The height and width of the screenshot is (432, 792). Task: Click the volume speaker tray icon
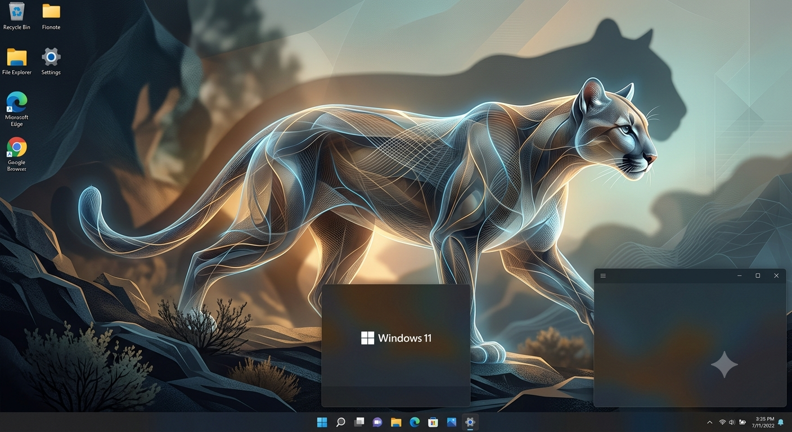pyautogui.click(x=732, y=422)
